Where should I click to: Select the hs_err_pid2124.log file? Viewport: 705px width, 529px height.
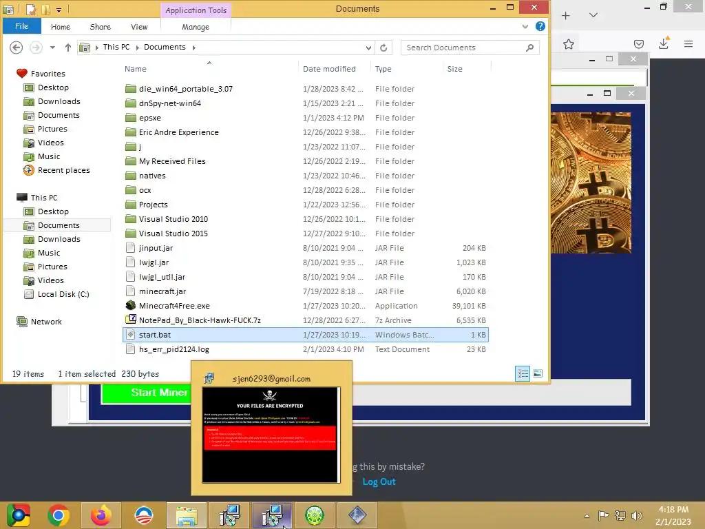point(173,349)
